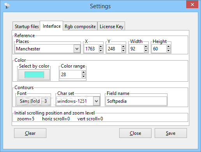The image size is (201, 152).
Task: Click the Height value field 60
Action: (x=159, y=49)
